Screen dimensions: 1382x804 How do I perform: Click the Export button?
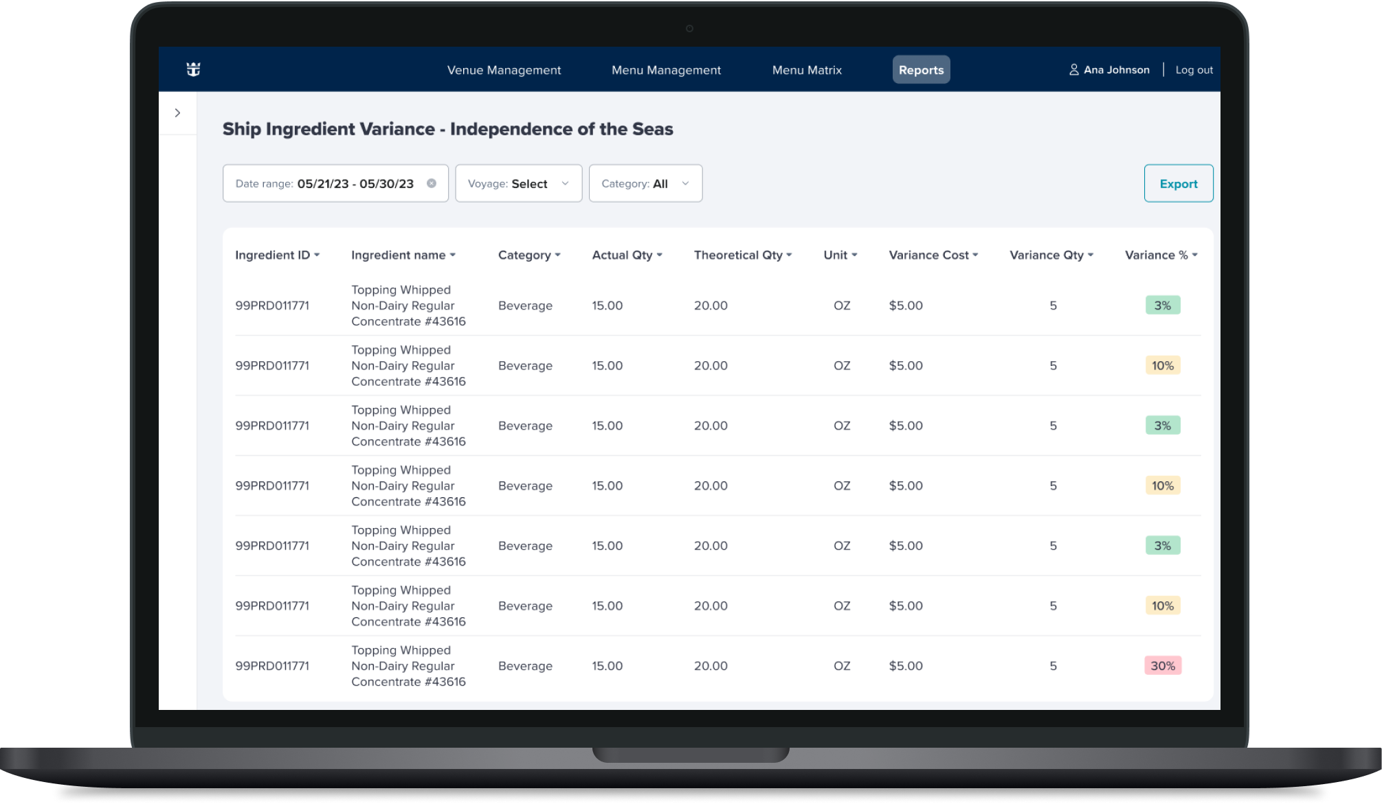(x=1178, y=183)
